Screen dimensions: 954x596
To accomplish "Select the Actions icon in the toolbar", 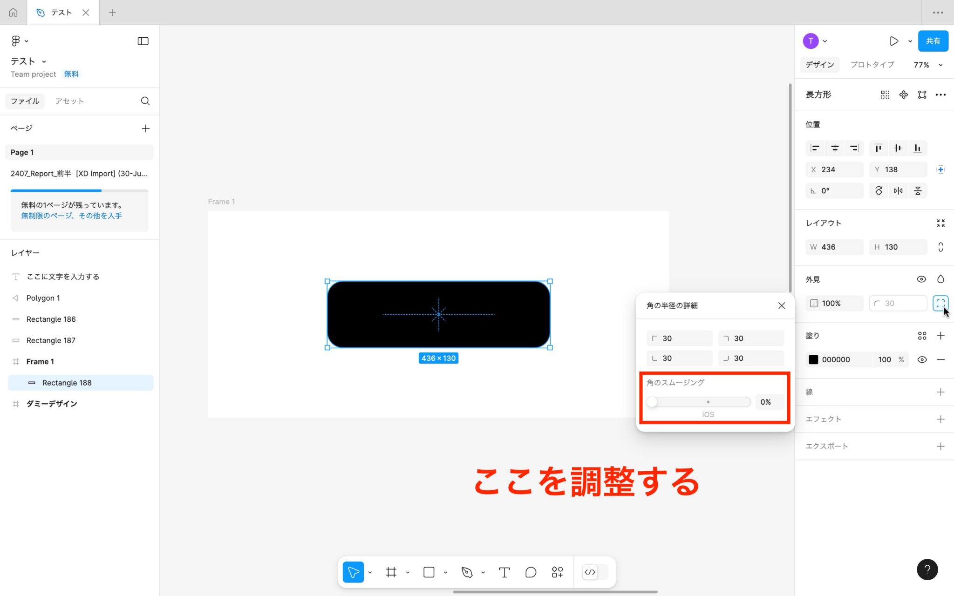I will tap(557, 572).
